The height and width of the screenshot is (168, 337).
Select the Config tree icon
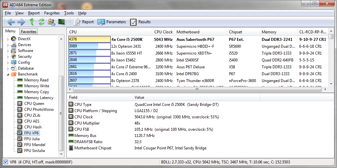pos(14,62)
